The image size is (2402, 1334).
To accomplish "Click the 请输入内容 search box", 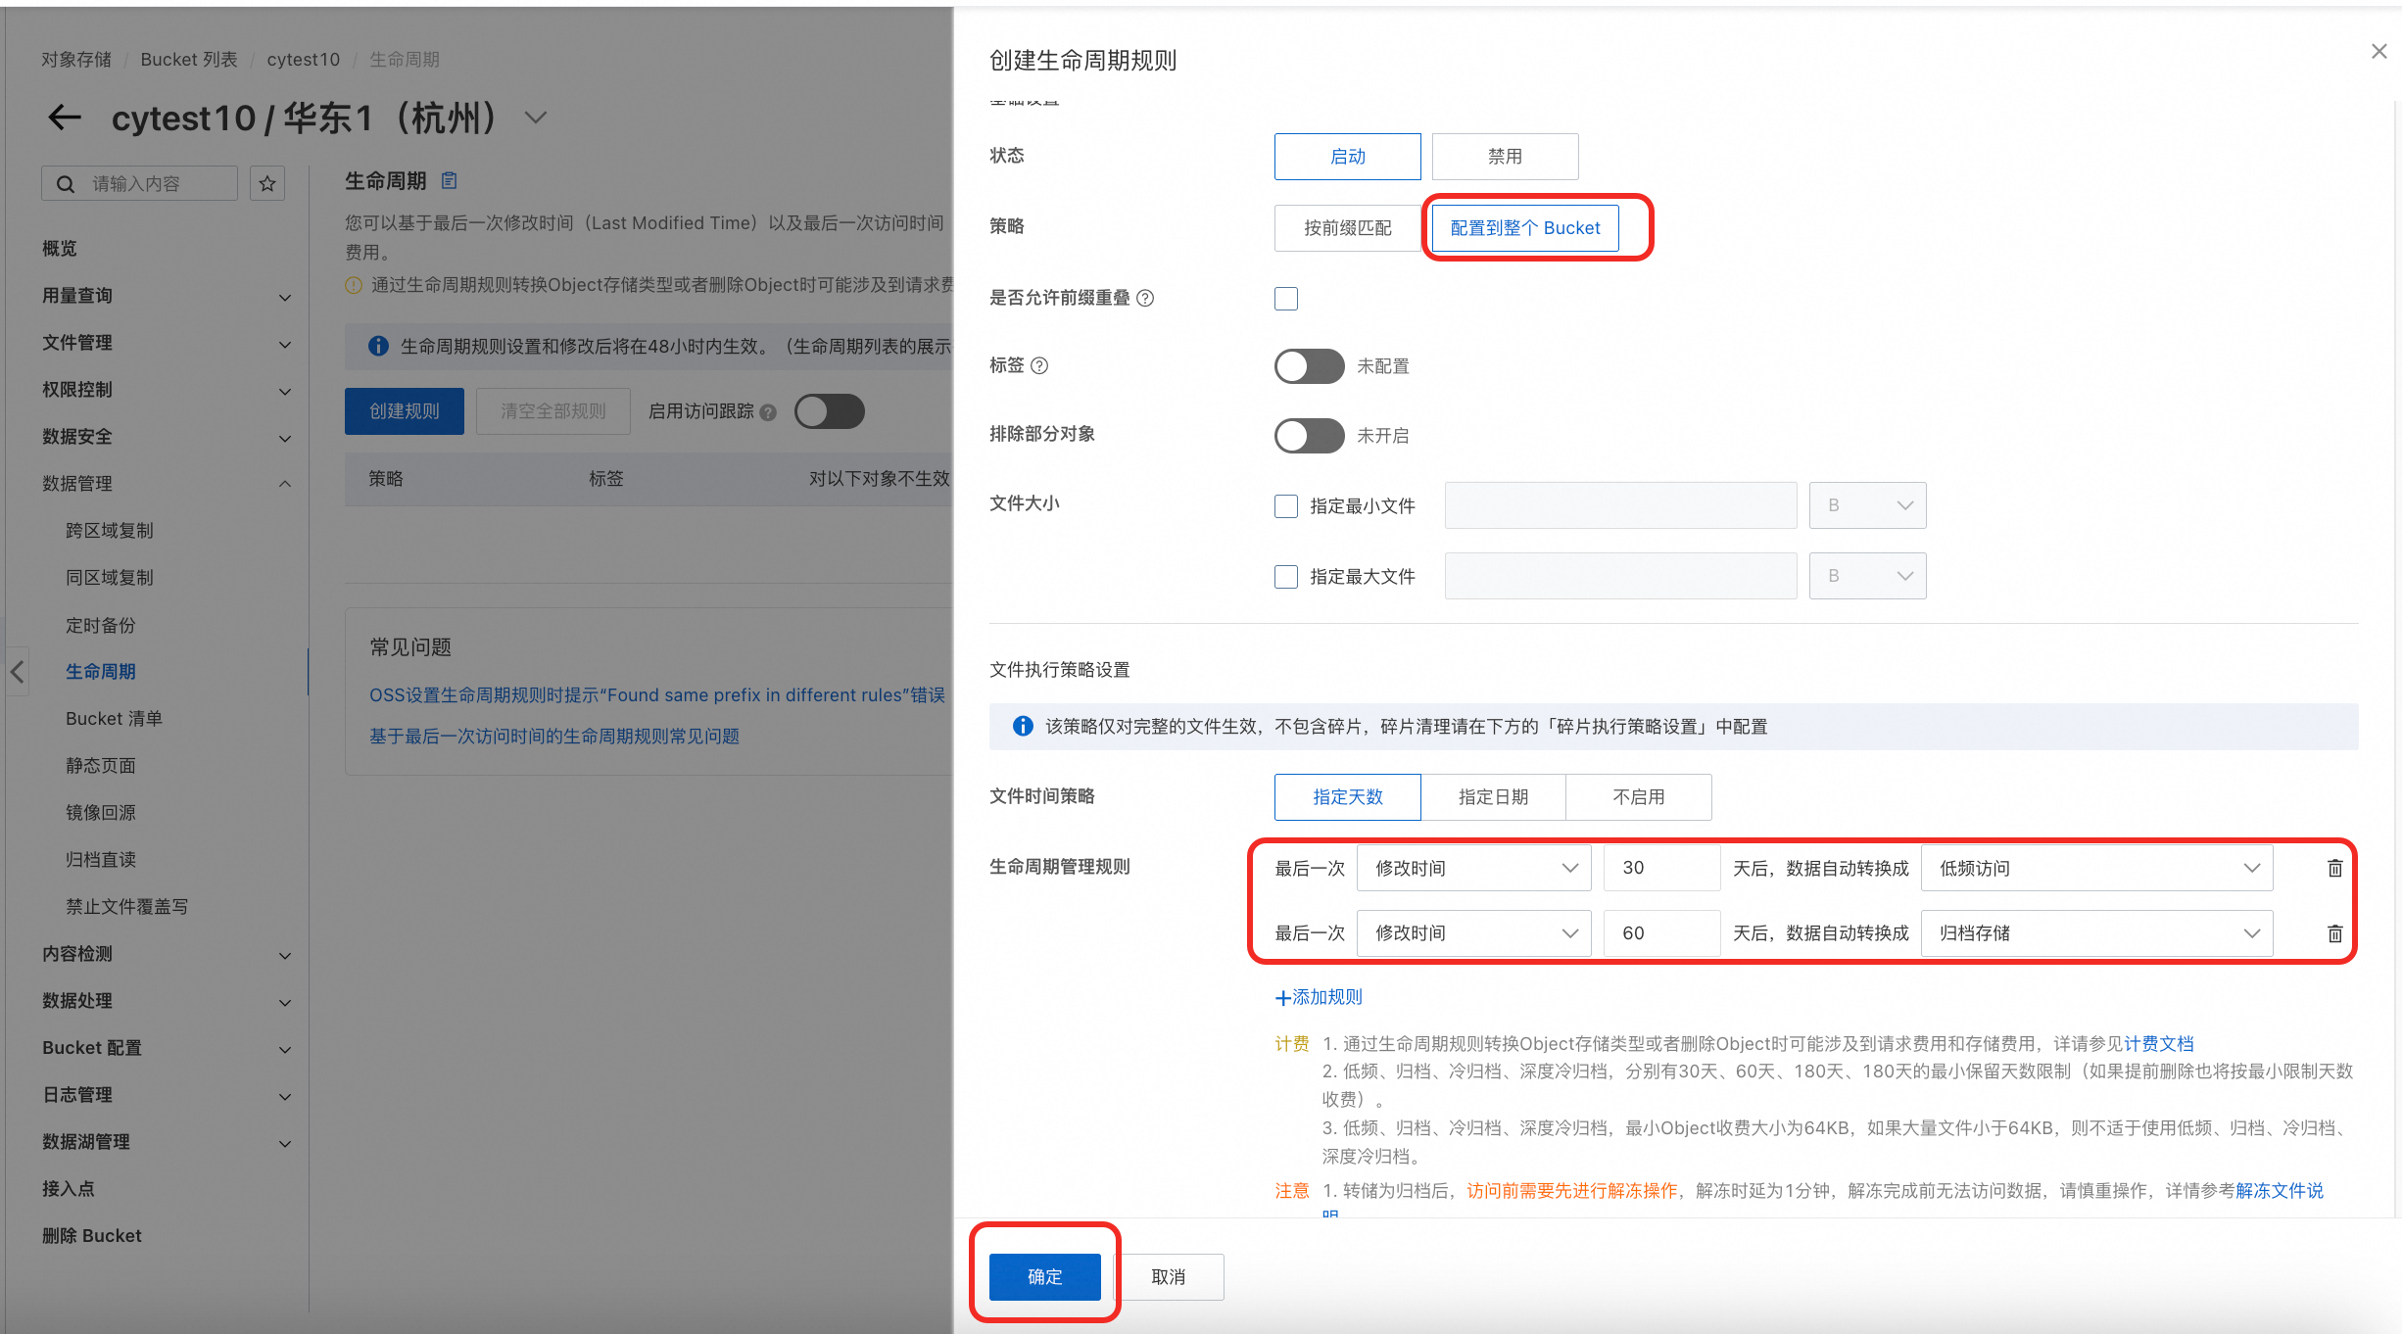I will (139, 183).
